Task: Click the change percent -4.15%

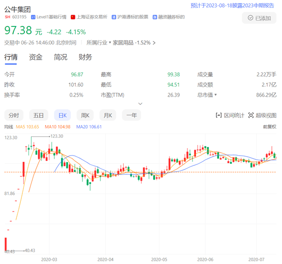Action: coord(76,32)
